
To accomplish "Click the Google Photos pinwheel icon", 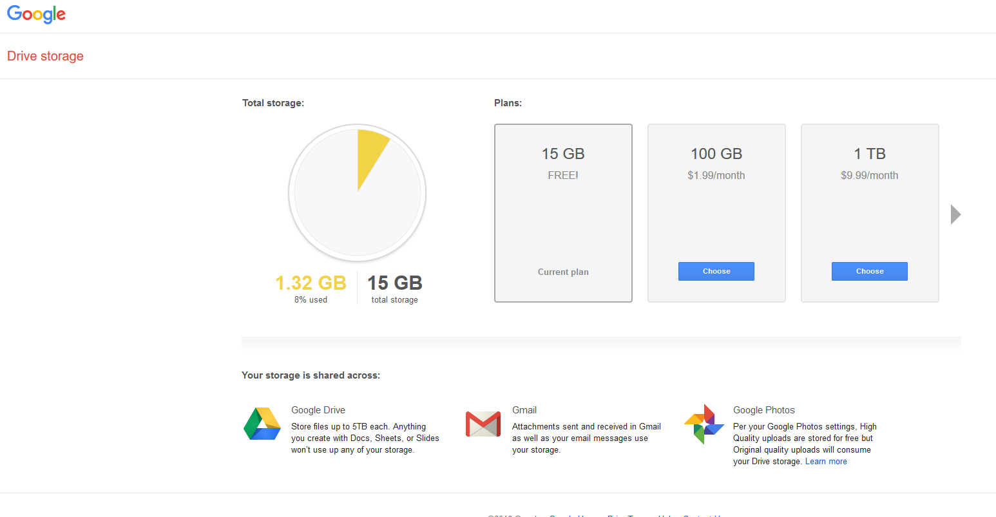I will click(704, 424).
